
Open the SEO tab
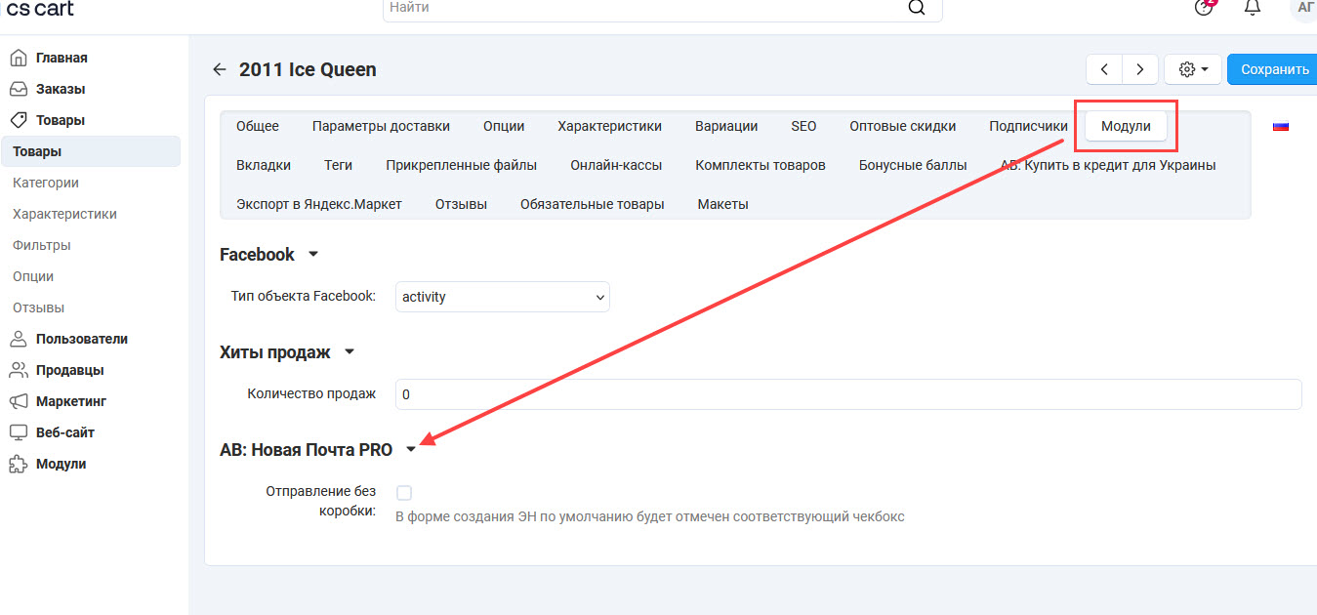click(803, 126)
